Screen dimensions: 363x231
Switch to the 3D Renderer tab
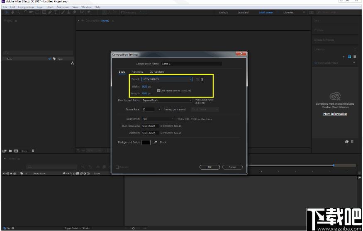(x=157, y=71)
